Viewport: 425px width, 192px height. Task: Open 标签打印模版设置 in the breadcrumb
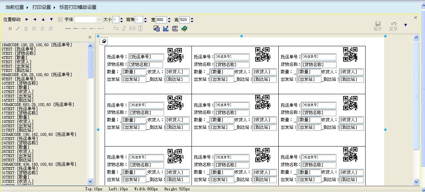click(78, 7)
